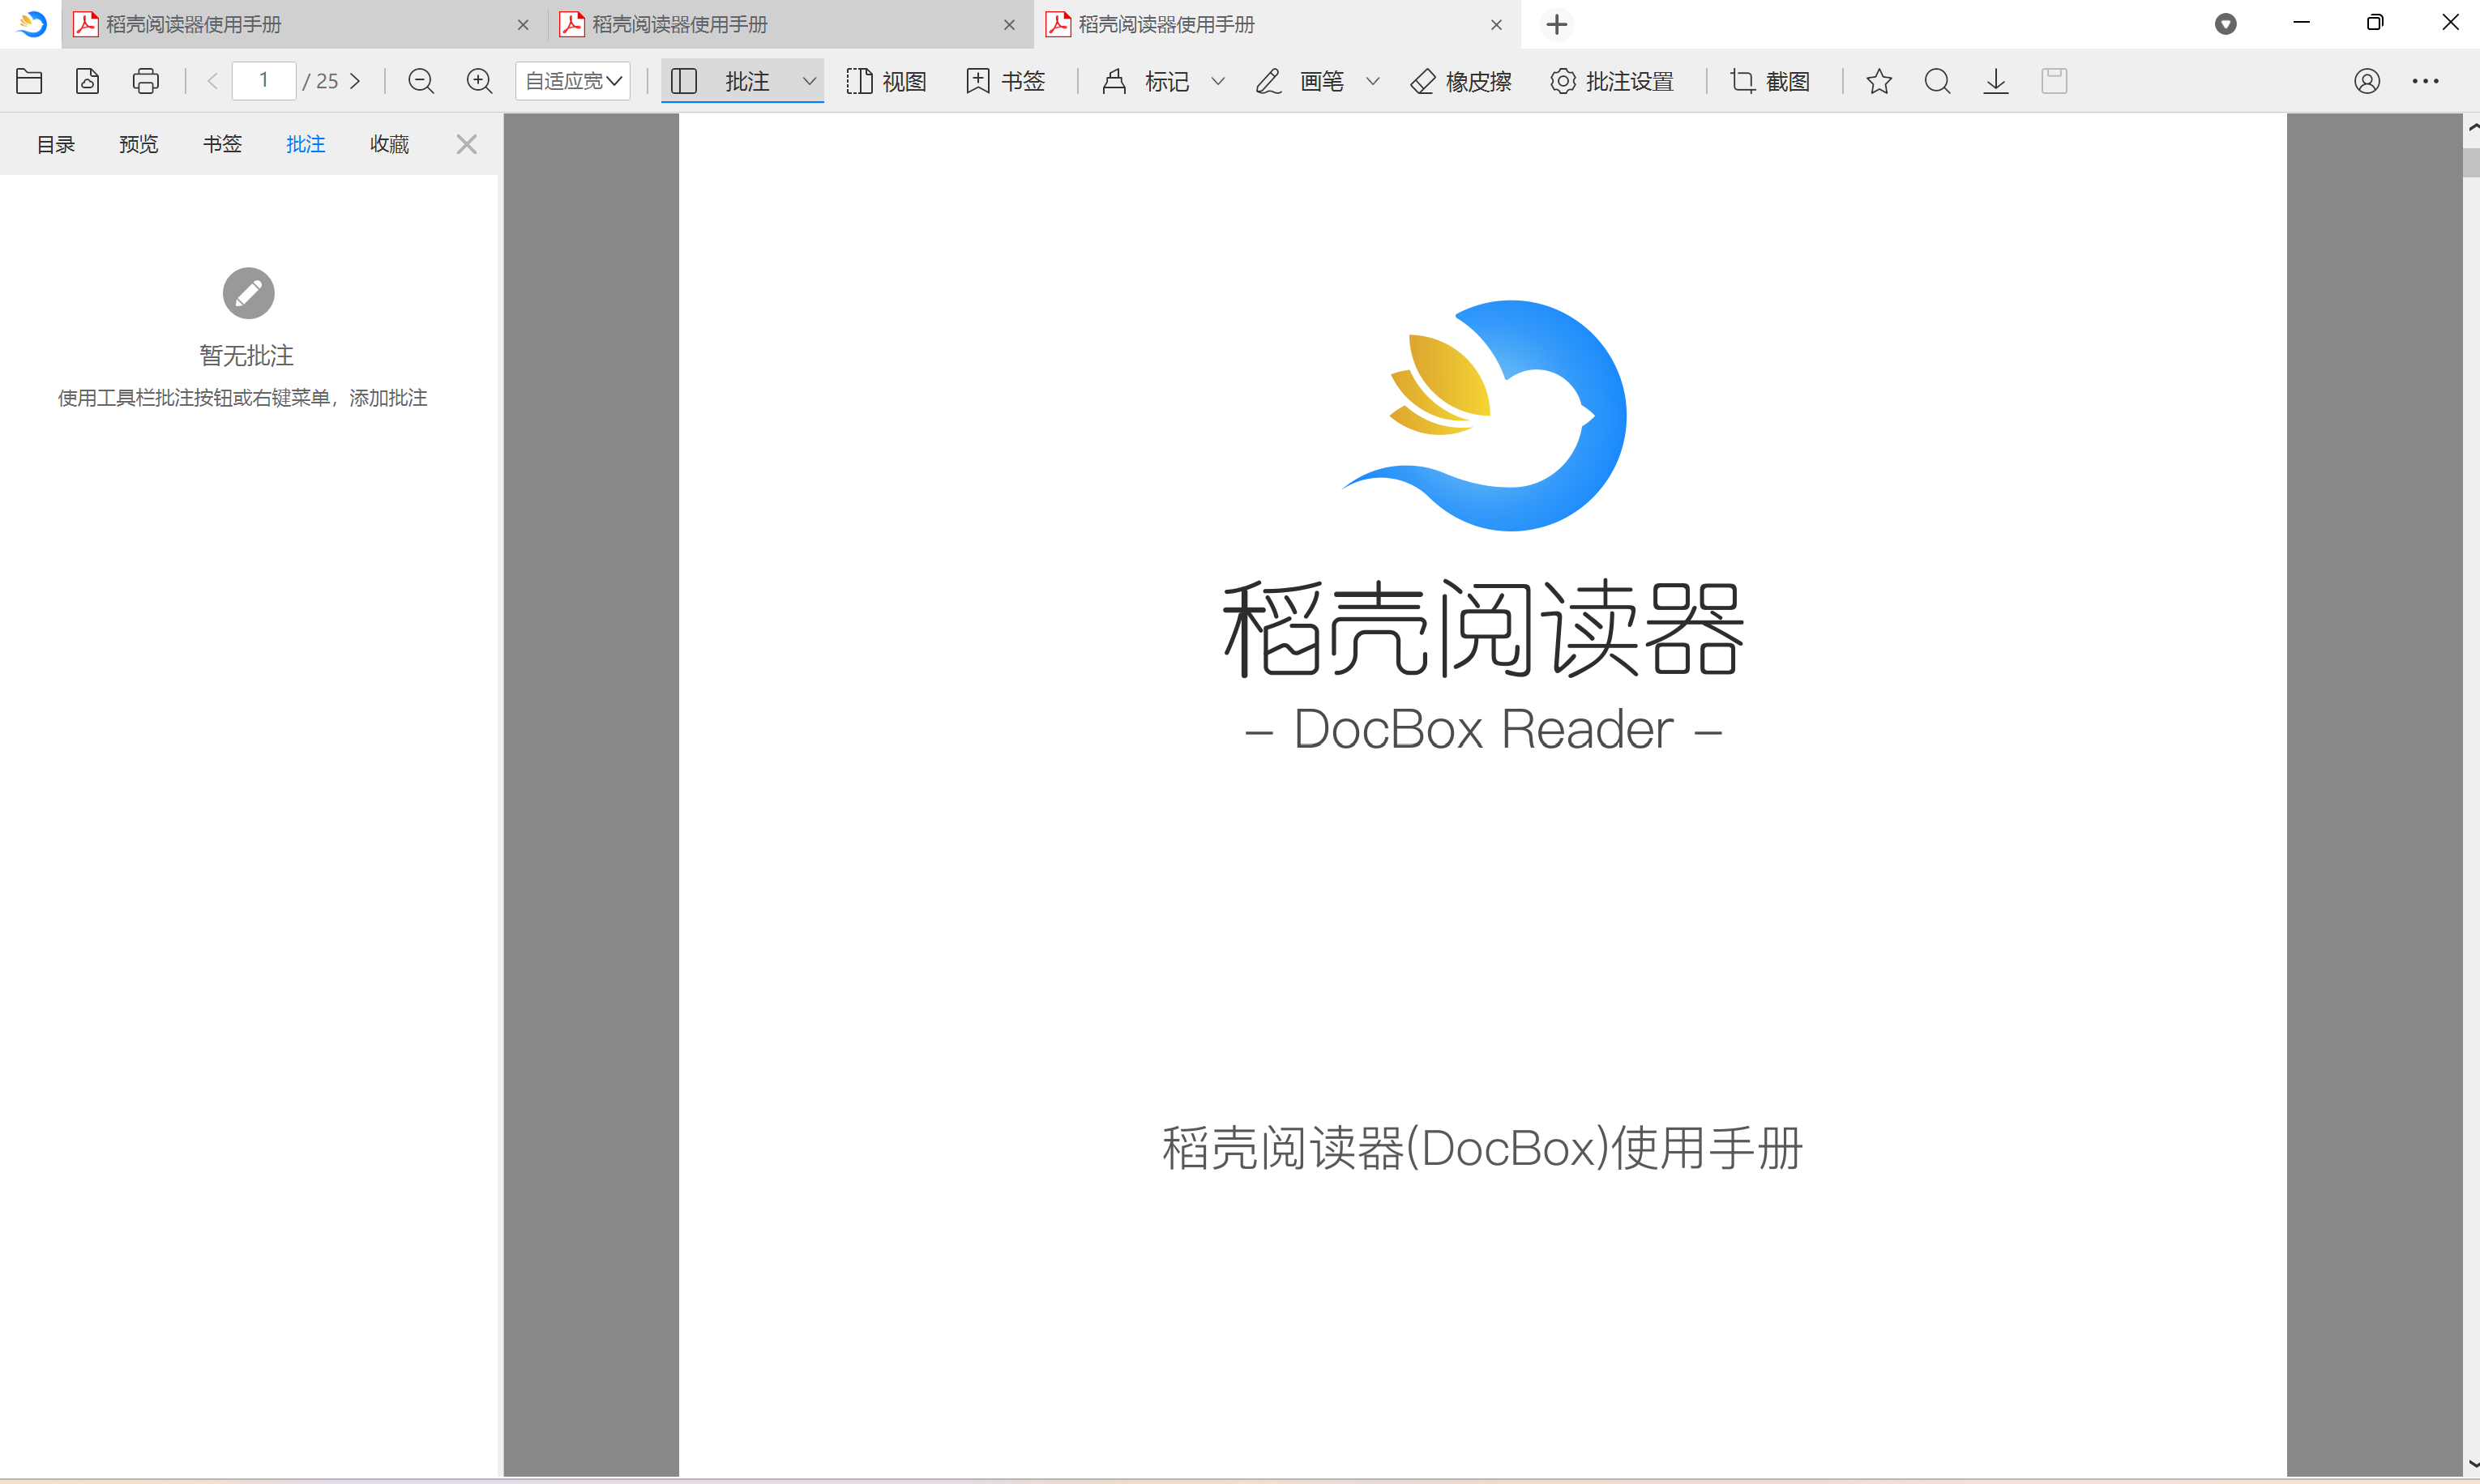Screen dimensions: 2480x1484
Task: Close the second document tab
Action: 1009,25
